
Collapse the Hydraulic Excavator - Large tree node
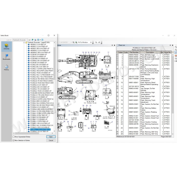[24, 42]
